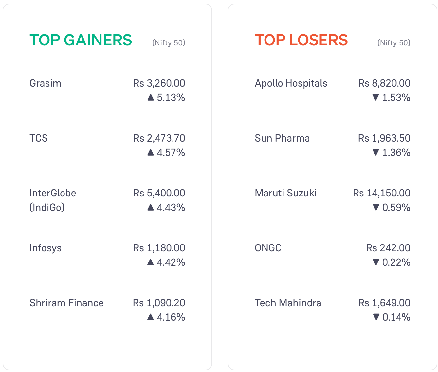438x372 pixels.
Task: Select the down triangle next to Sun Pharma 1.36%
Action: 376,152
